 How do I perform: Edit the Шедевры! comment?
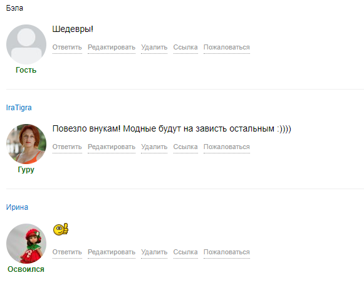(x=112, y=47)
